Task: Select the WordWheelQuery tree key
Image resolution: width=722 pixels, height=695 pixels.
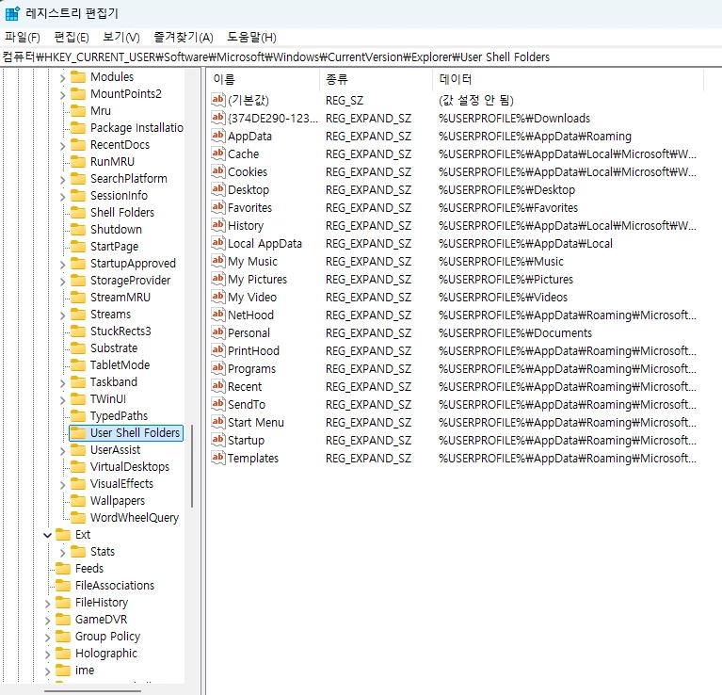Action: (135, 518)
